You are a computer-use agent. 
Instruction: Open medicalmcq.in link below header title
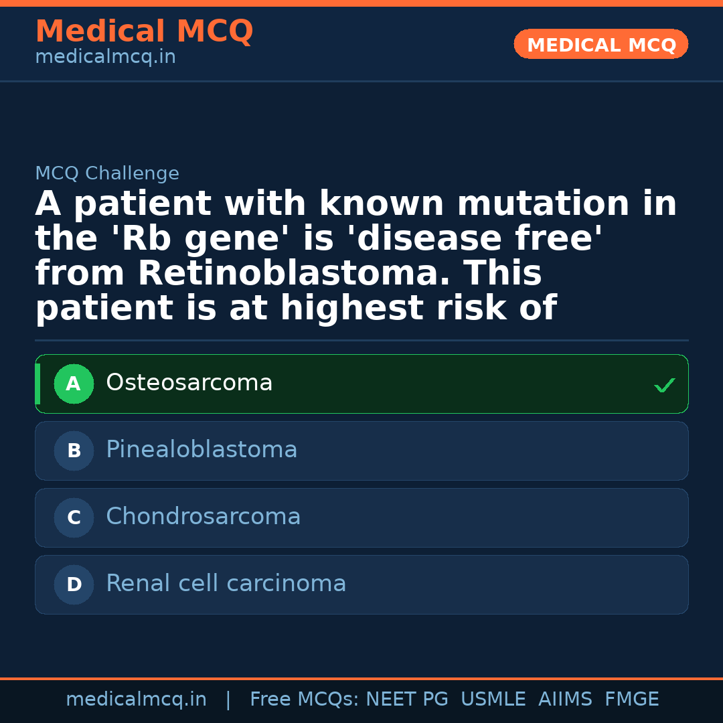pos(105,58)
